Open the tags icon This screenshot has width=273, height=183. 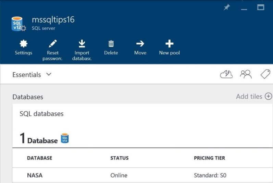pos(265,74)
